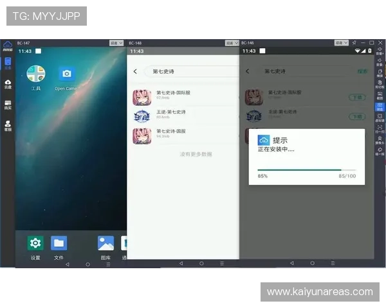Viewport: 386px width, 308px height.
Task: Click the 85/100 progress counter text
Action: click(x=347, y=176)
